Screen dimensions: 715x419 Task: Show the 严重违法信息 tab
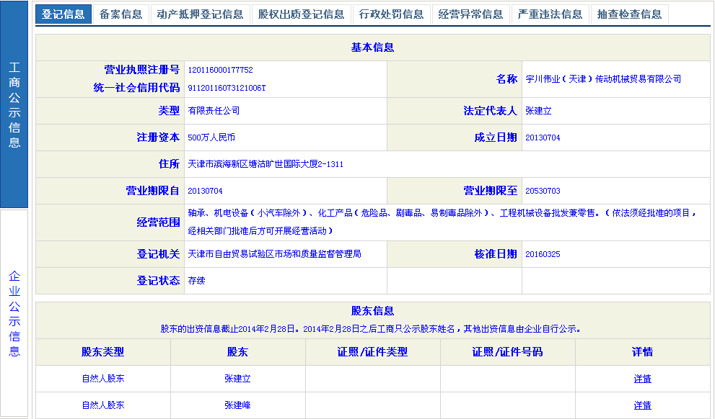tap(550, 14)
